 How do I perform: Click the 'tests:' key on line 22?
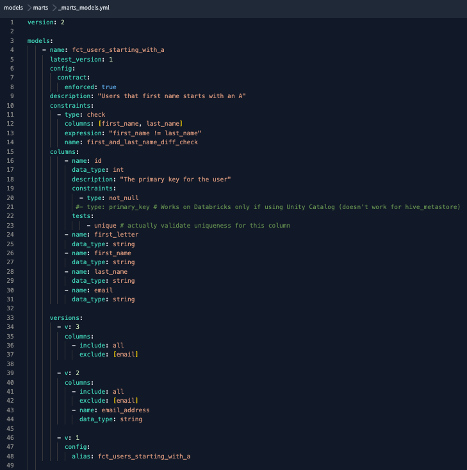(83, 216)
